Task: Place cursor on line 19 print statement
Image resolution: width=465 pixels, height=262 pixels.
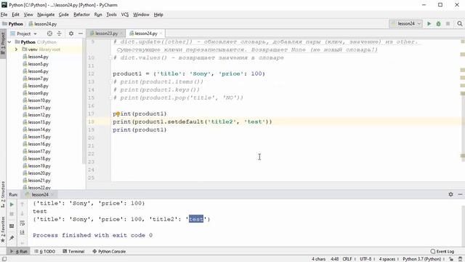Action: [139, 130]
